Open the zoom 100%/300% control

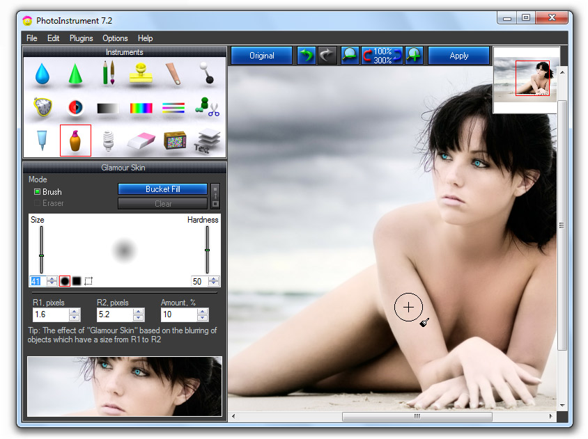381,55
